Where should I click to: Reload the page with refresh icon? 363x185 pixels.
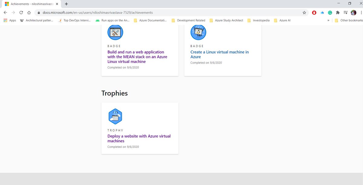(21, 13)
